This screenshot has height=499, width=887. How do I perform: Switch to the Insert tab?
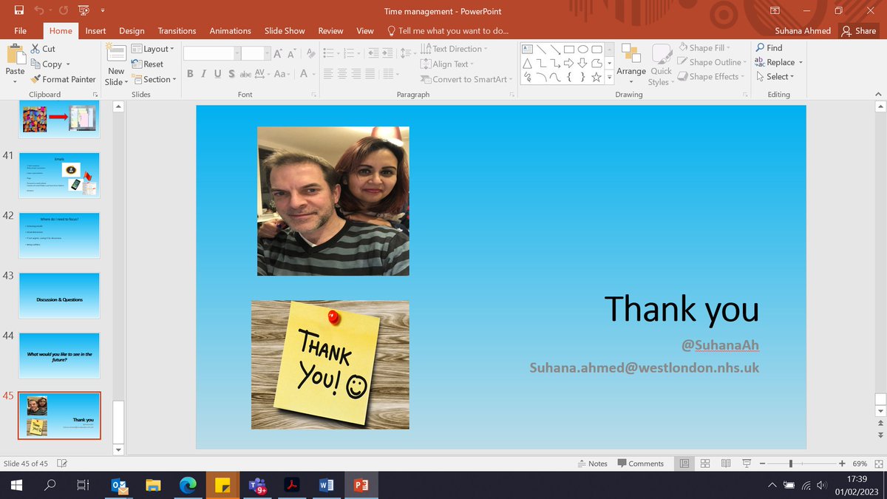tap(95, 31)
